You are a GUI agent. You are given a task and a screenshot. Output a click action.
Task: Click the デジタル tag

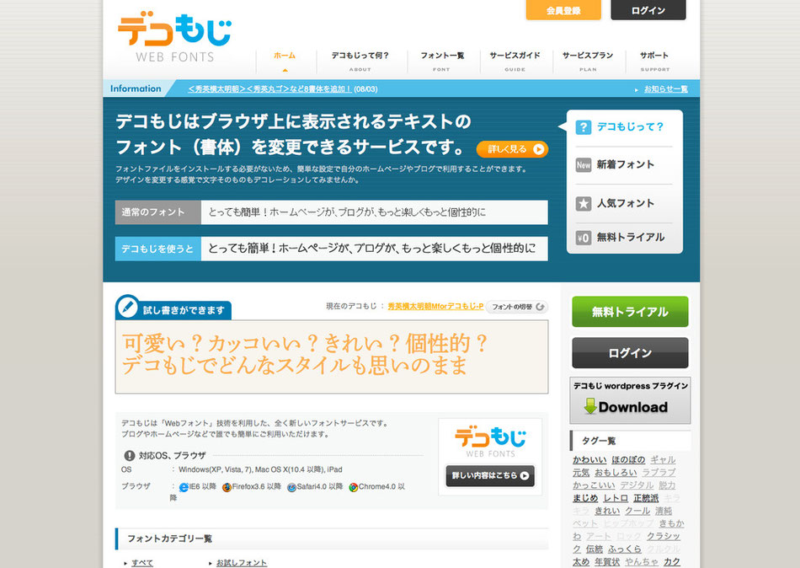pyautogui.click(x=637, y=485)
